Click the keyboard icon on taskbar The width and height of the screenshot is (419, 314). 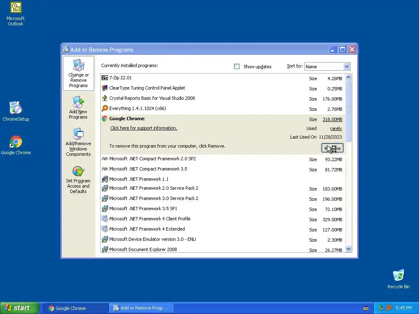(366, 308)
